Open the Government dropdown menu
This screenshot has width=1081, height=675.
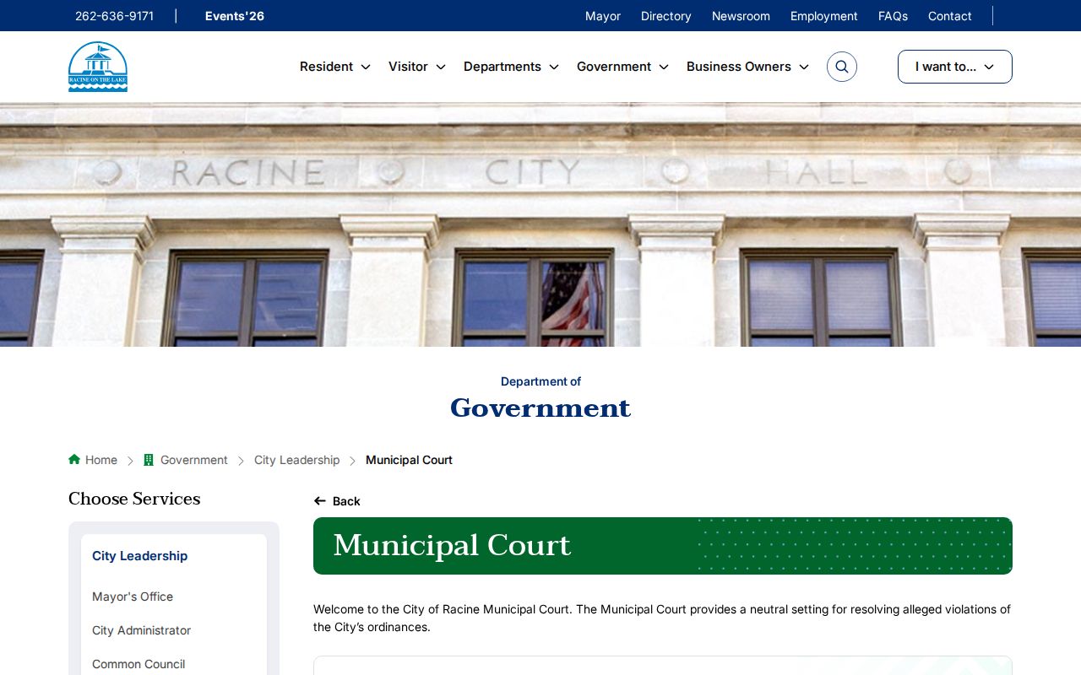622,67
